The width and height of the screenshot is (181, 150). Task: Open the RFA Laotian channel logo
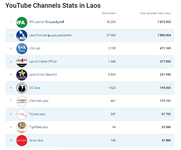point(22,22)
